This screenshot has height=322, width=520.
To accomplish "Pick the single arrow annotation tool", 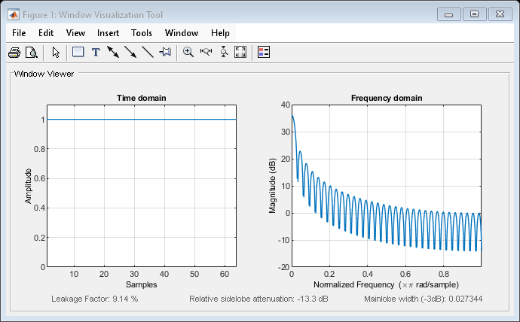I will click(x=130, y=53).
